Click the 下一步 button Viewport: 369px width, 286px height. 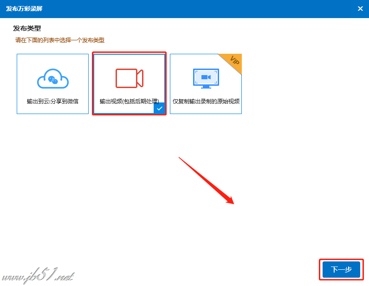click(341, 269)
